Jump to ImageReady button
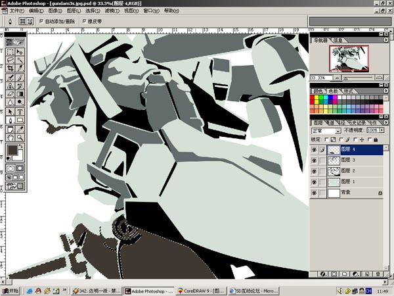 tap(15, 186)
